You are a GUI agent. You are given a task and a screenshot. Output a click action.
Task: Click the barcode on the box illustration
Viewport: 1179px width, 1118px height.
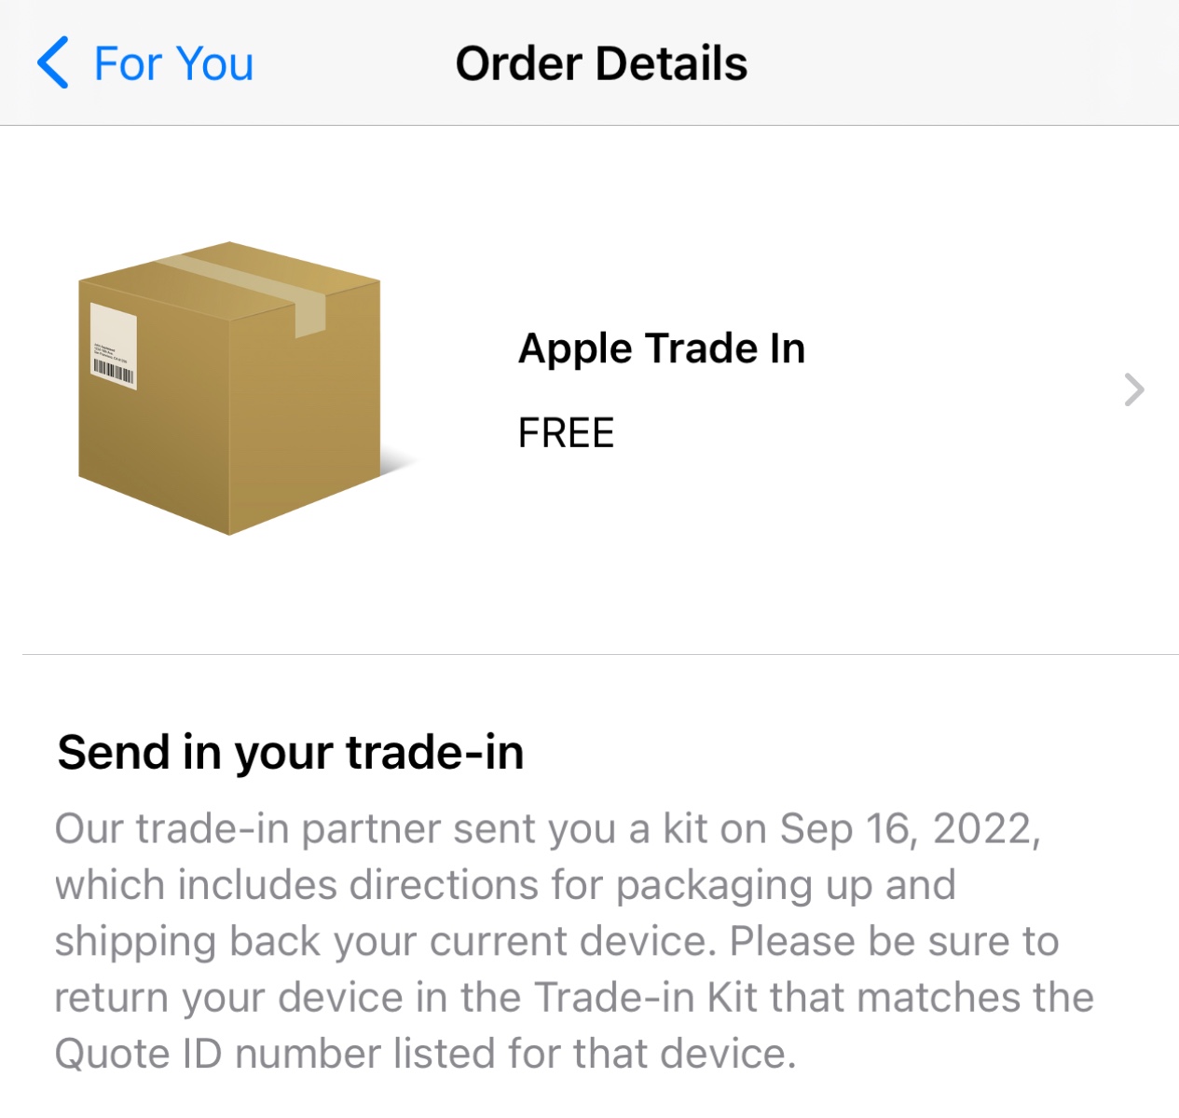pyautogui.click(x=114, y=371)
